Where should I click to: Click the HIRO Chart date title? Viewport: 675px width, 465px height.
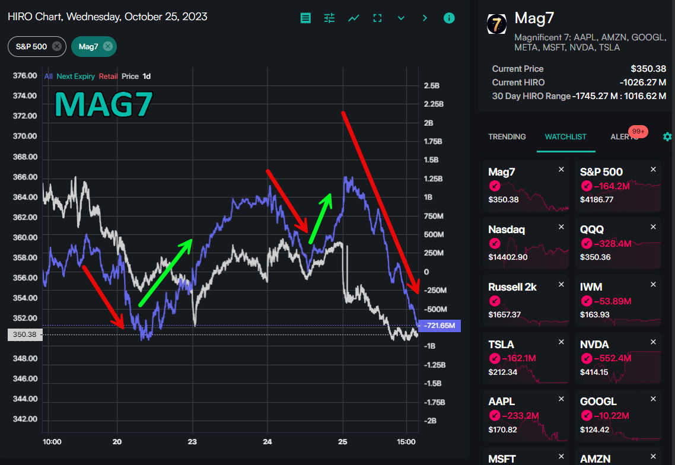[x=107, y=17]
